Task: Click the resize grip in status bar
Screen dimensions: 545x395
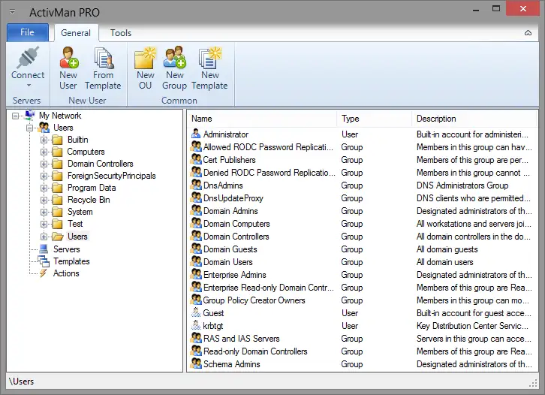Action: tap(533, 384)
